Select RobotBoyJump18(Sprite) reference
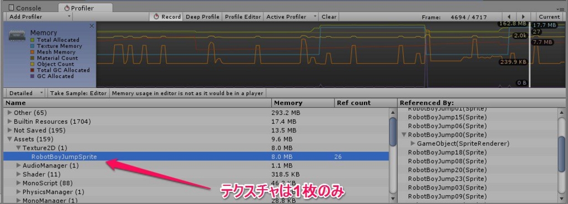The width and height of the screenshot is (568, 204). click(x=447, y=153)
